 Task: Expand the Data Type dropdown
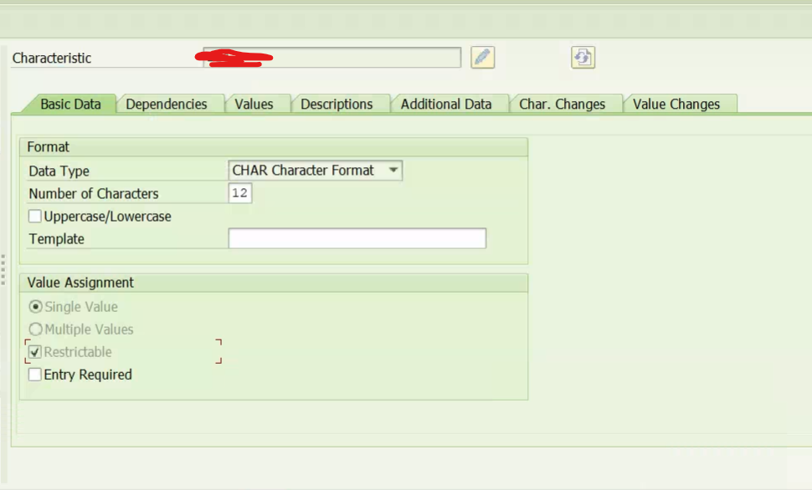coord(393,171)
